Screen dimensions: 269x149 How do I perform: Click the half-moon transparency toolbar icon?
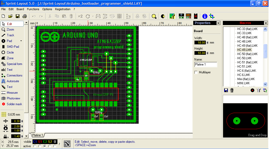[163, 16]
